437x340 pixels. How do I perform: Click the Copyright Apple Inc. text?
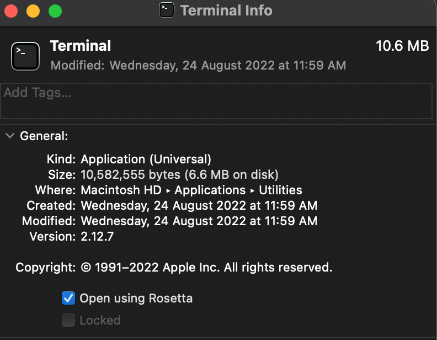[x=206, y=268]
